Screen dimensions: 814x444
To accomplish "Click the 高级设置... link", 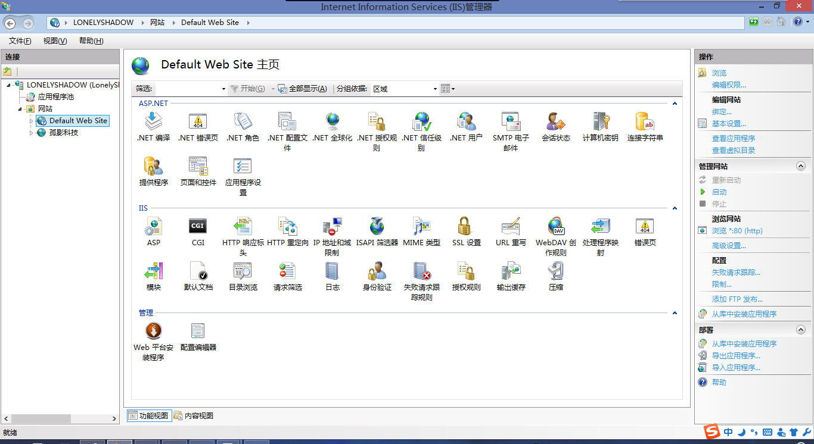I will 729,246.
